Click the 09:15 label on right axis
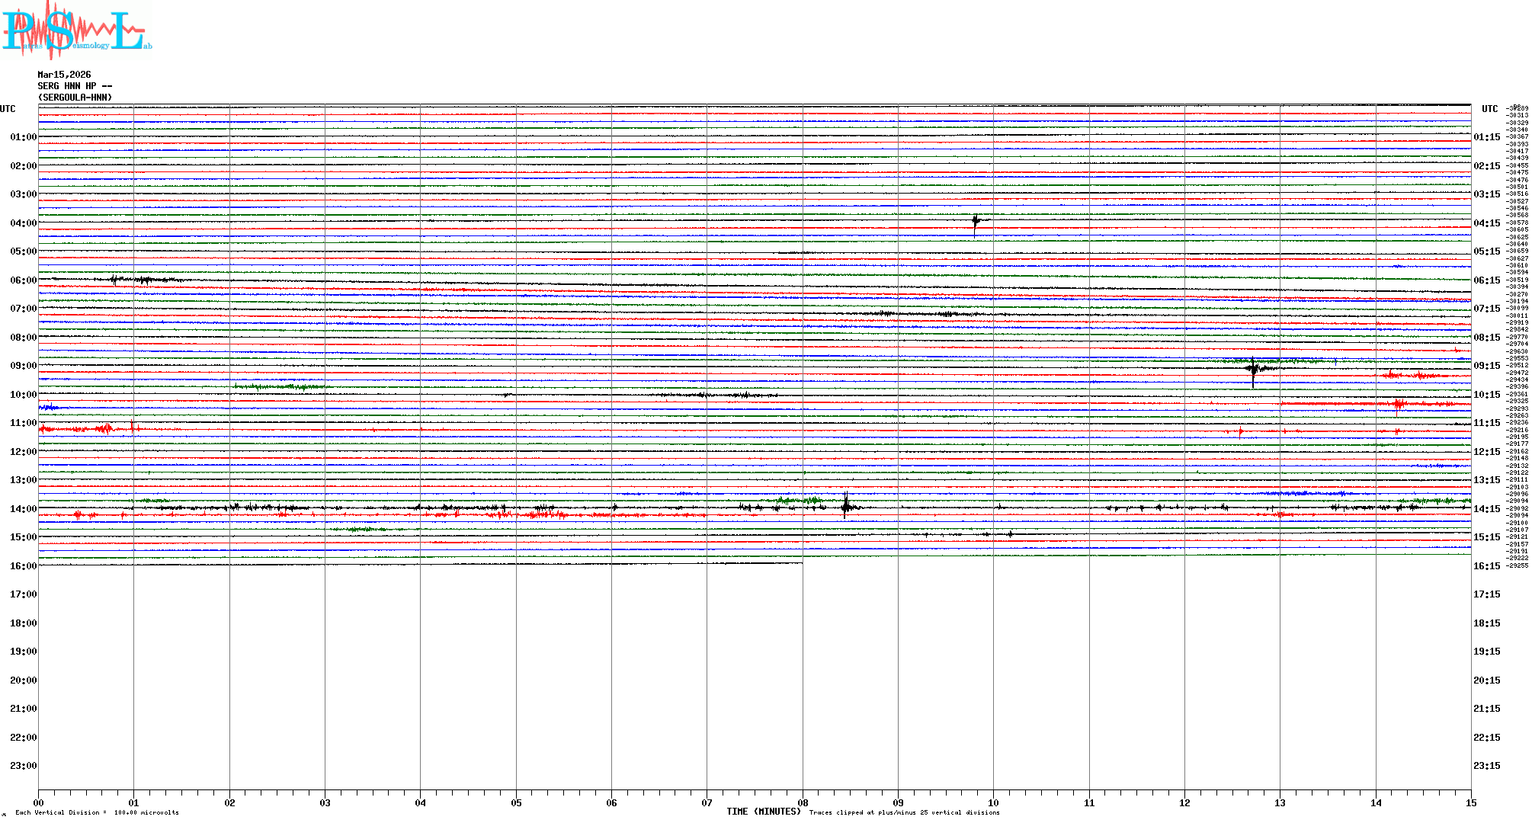1532x823 pixels. [1486, 366]
